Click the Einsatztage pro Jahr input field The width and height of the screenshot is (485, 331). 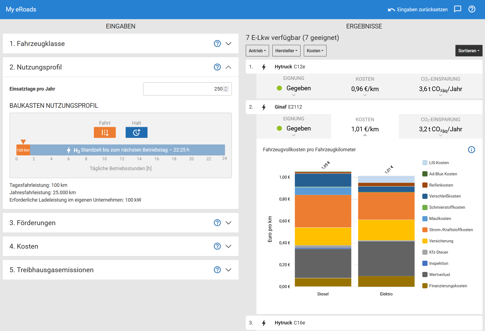(183, 89)
